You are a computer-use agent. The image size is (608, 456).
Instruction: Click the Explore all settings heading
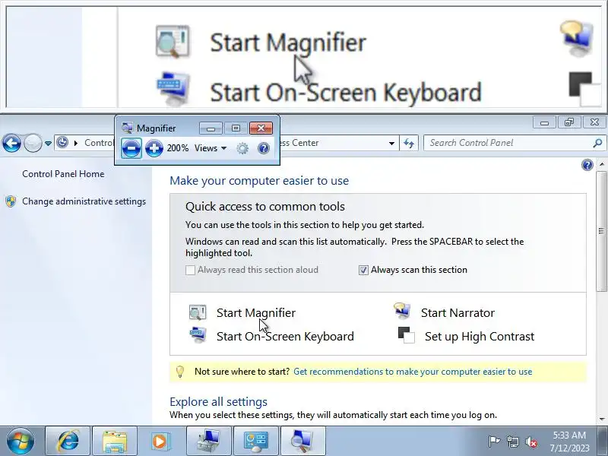point(219,401)
